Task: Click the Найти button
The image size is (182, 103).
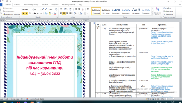Action: (168, 8)
